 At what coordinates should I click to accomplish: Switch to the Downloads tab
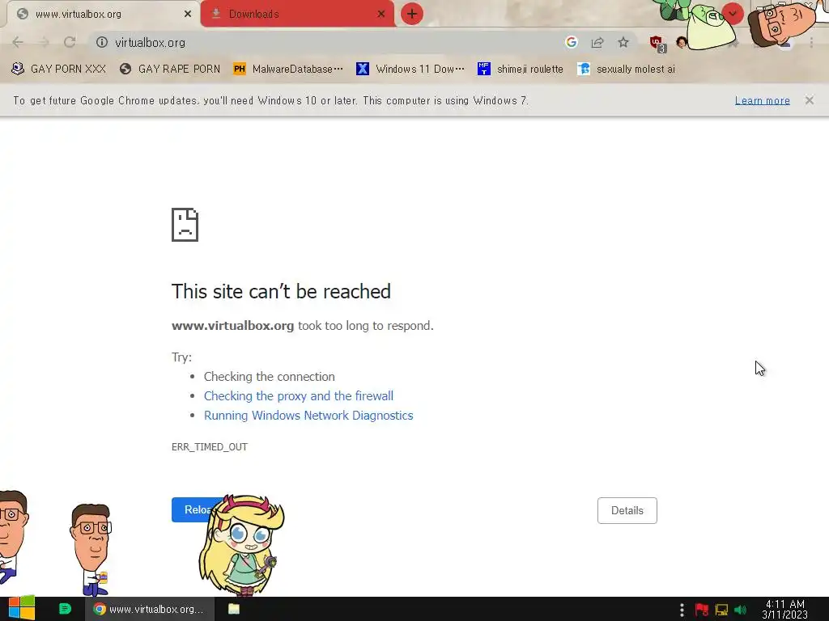[x=297, y=14]
